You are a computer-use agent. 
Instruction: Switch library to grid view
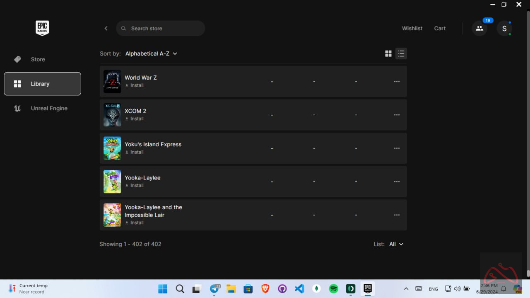tap(388, 53)
